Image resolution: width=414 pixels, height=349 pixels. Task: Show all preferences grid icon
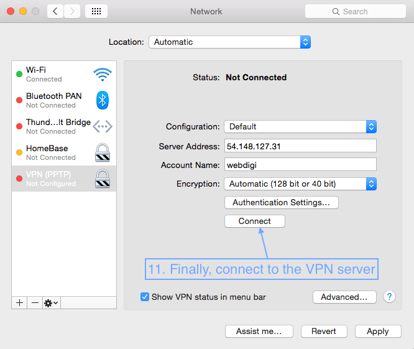coord(96,11)
